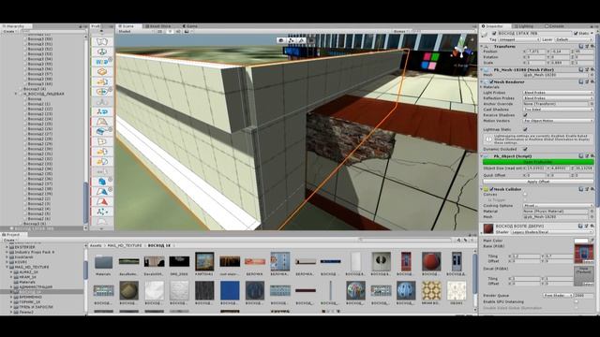600x337 pixels.
Task: Open material ВОСХОД gear menu
Action: point(592,227)
